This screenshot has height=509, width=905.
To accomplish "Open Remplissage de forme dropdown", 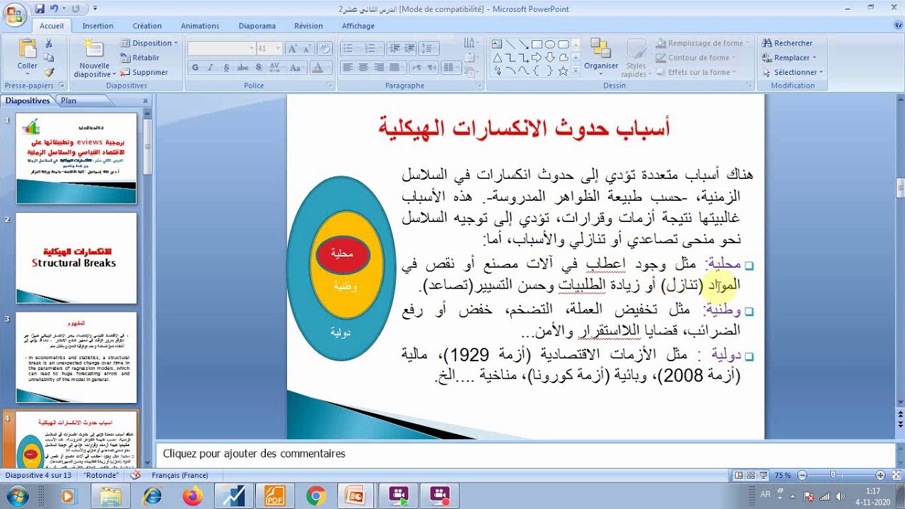I will point(701,43).
